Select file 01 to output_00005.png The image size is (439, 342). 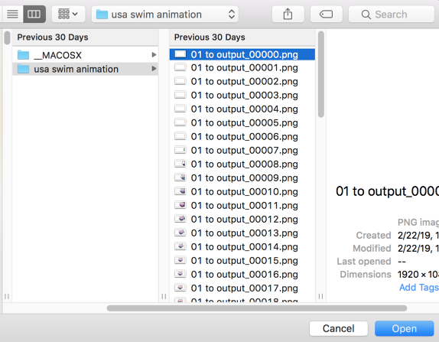click(x=242, y=122)
